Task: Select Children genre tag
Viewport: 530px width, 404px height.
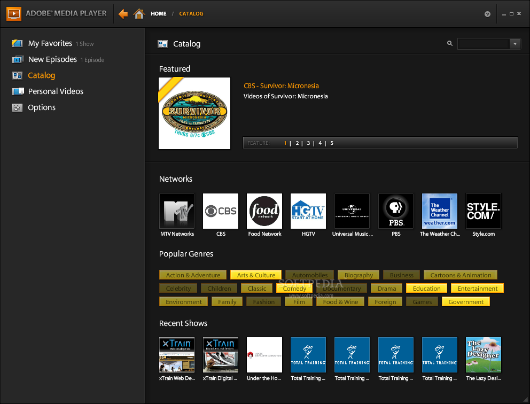Action: (219, 289)
